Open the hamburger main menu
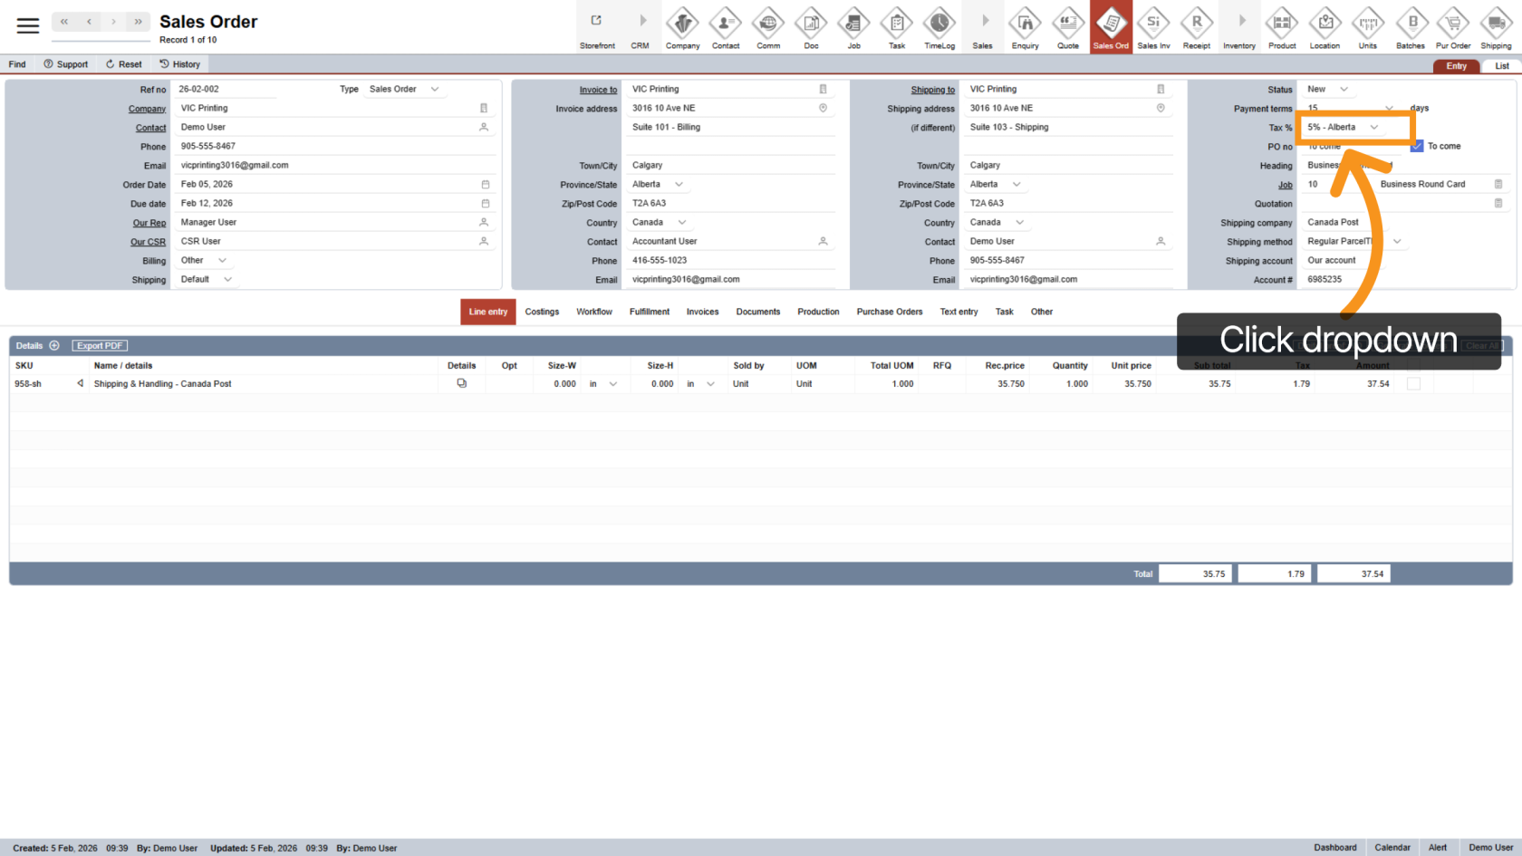The height and width of the screenshot is (856, 1522). tap(28, 26)
